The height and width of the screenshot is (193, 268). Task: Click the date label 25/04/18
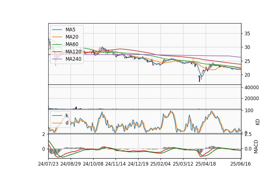[206, 164]
